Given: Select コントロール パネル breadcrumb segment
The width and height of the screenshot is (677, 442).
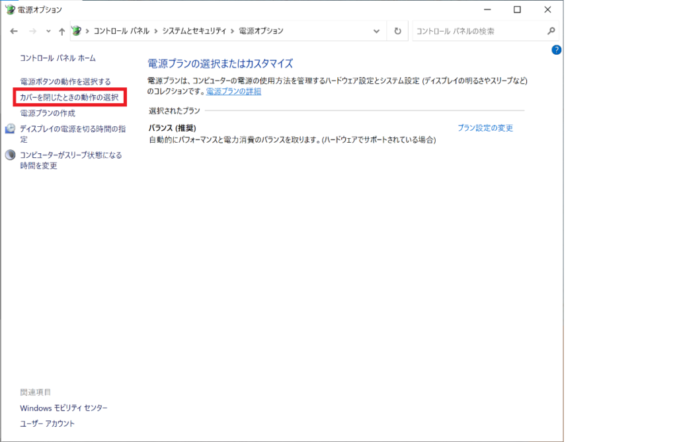Looking at the screenshot, I should [122, 31].
